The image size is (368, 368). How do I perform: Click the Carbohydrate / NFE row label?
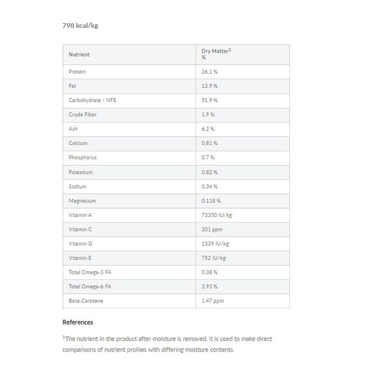92,100
